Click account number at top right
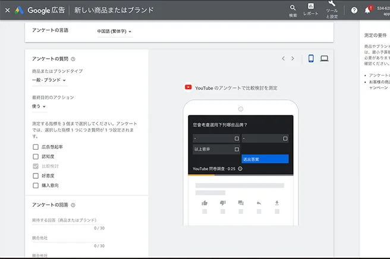This screenshot has width=390, height=259. click(383, 8)
